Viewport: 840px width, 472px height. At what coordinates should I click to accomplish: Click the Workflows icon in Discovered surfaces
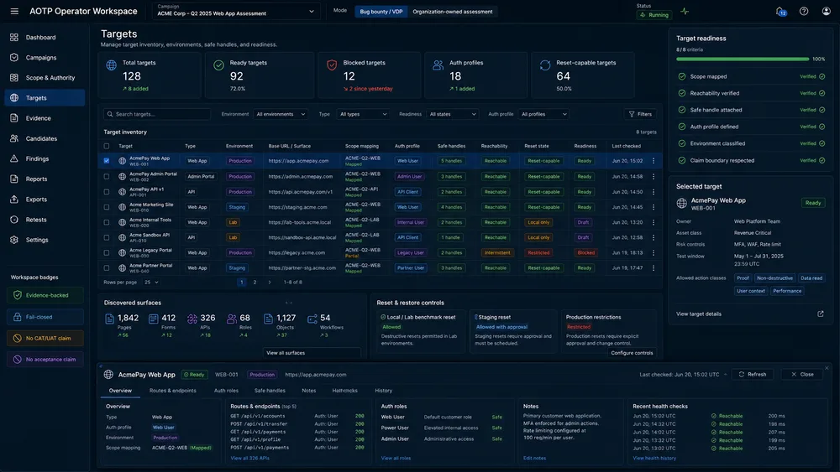(312, 319)
